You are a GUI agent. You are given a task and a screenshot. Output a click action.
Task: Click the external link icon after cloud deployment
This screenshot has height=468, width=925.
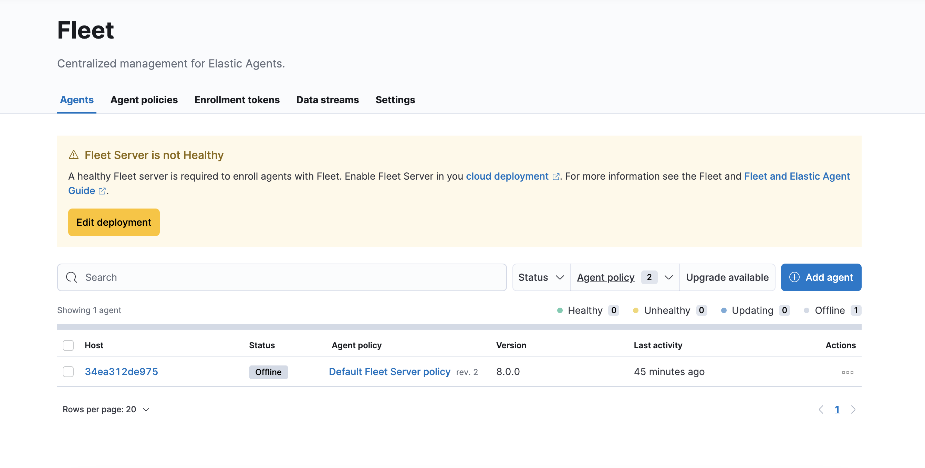(x=556, y=176)
